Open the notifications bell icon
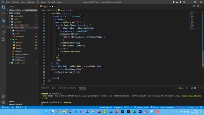The image size is (204, 115). (x=201, y=107)
